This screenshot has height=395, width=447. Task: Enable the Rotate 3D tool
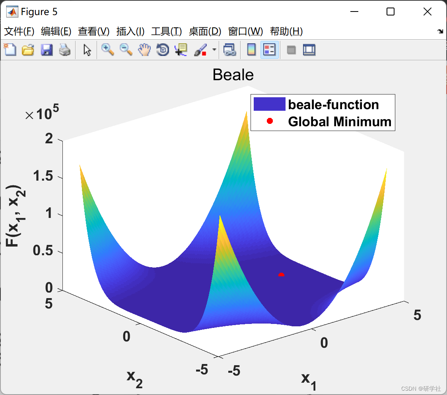click(x=163, y=50)
